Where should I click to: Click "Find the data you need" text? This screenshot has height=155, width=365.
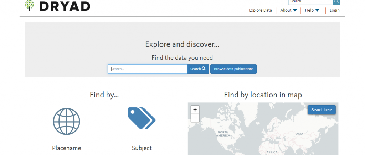(x=182, y=58)
